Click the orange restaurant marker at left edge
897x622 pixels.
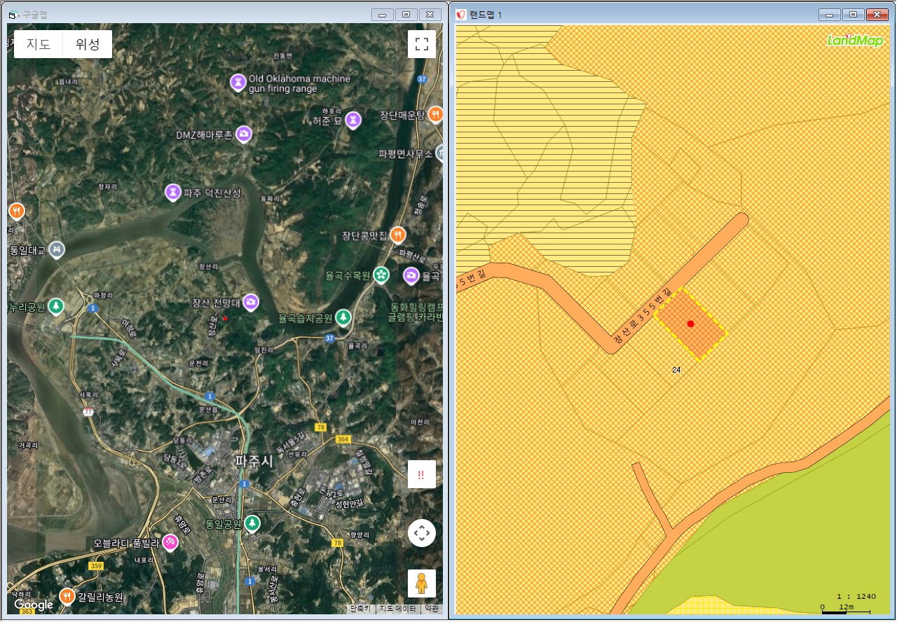click(17, 210)
